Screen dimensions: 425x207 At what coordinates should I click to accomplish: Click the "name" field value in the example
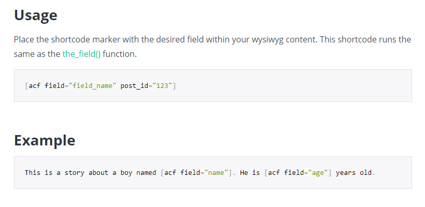216,172
